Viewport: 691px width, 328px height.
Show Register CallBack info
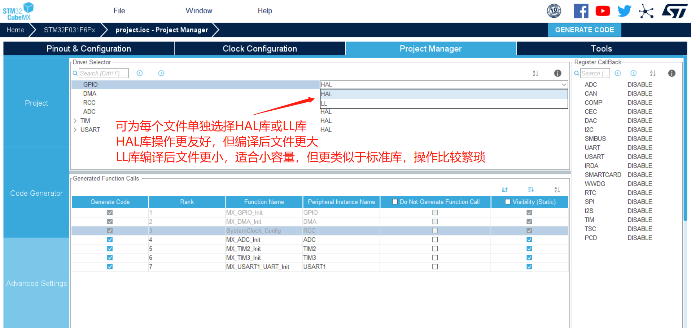click(x=672, y=73)
